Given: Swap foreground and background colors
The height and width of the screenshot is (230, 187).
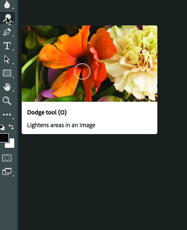Looking at the screenshot, I should point(11,127).
